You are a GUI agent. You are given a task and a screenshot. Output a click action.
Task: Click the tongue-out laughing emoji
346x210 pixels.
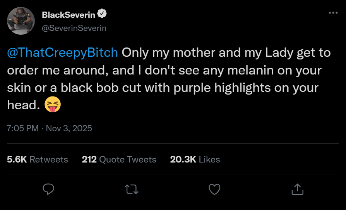point(53,105)
